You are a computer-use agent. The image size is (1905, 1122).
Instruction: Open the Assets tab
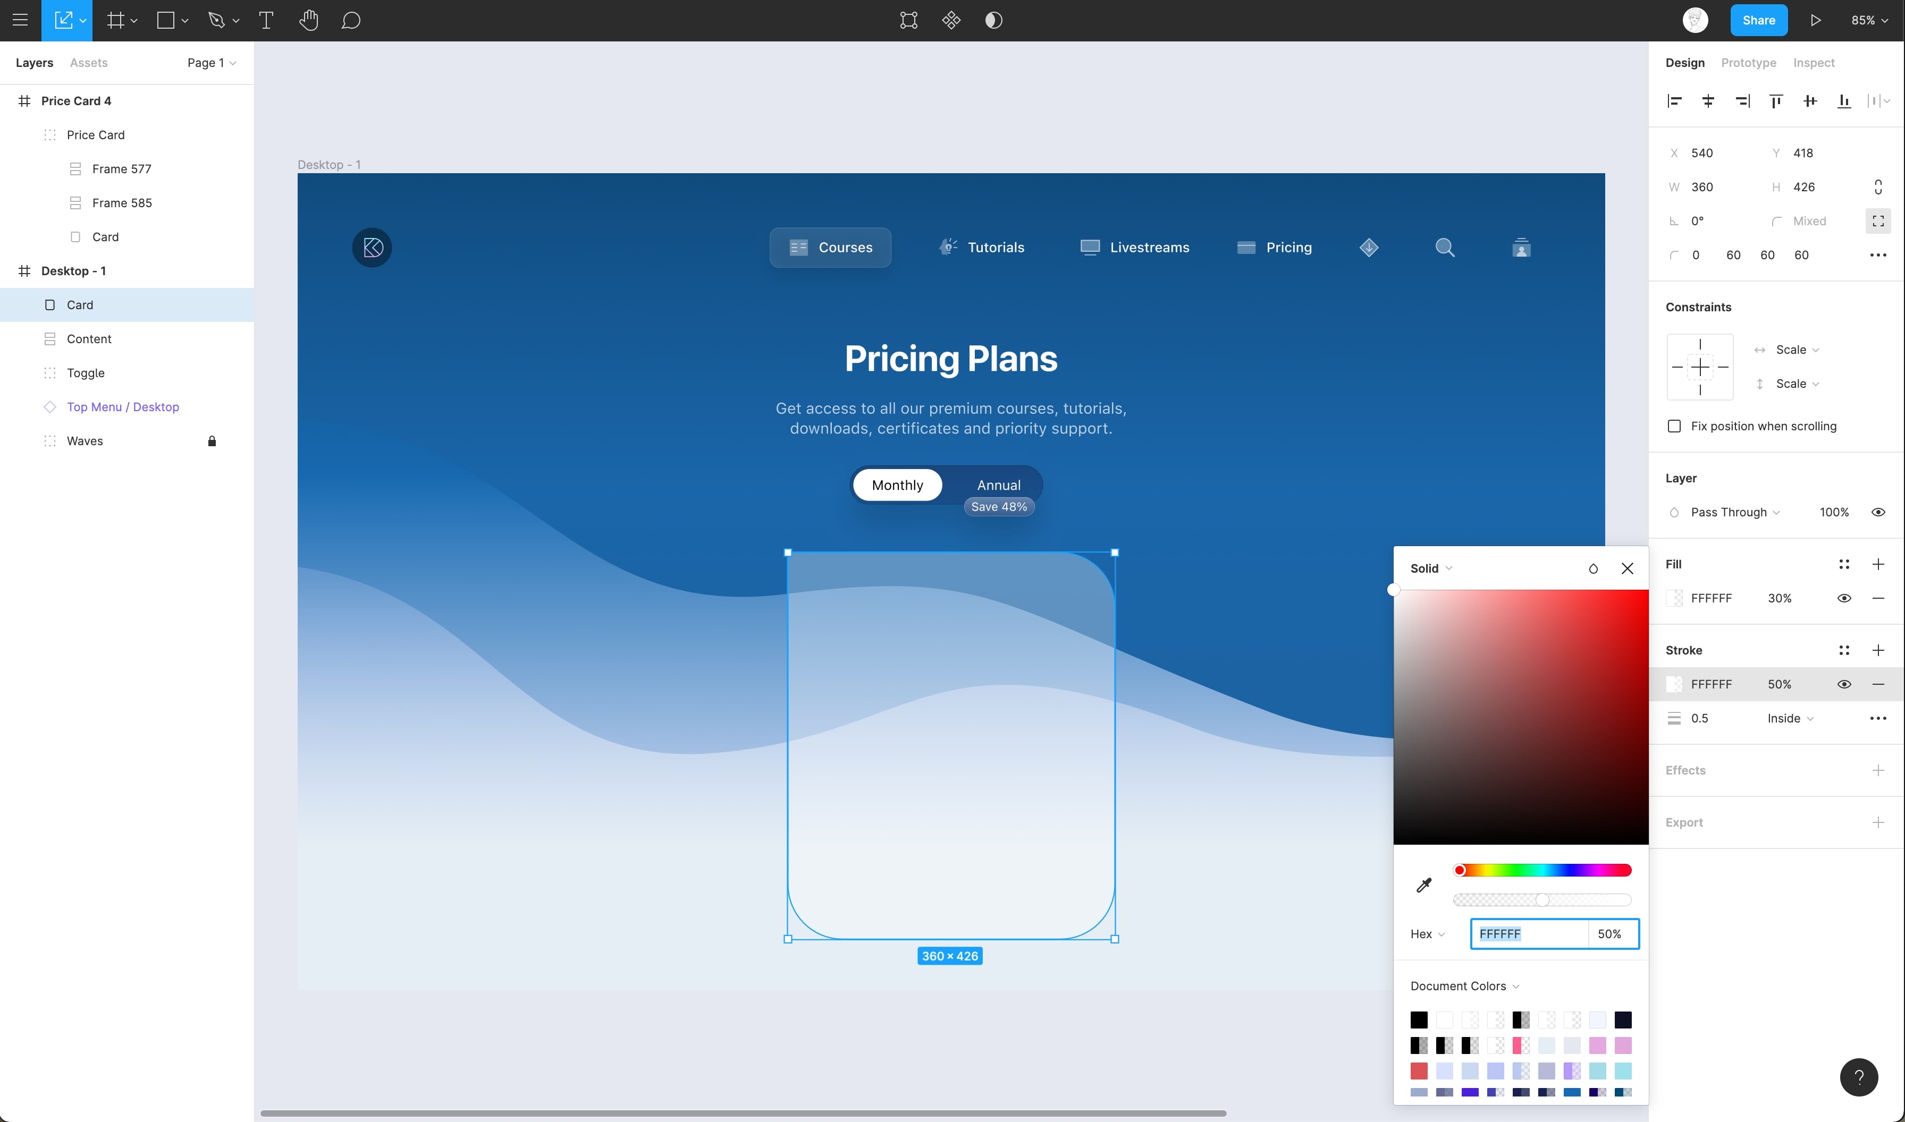pos(88,63)
